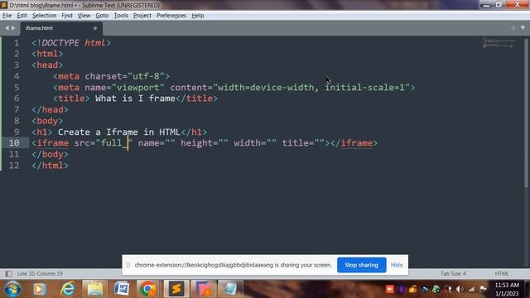Open the Find menu
The image size is (530, 298).
pos(67,16)
